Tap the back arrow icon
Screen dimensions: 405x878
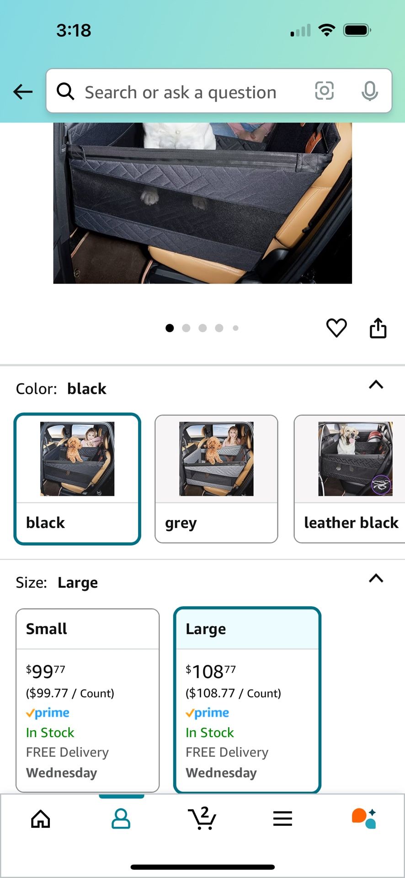[23, 91]
